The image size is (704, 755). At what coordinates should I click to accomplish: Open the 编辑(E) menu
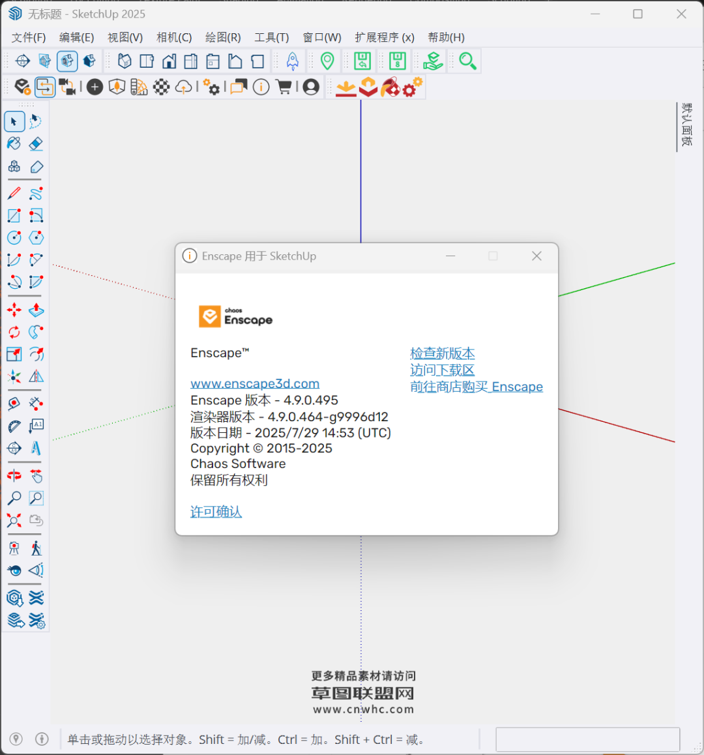(76, 38)
